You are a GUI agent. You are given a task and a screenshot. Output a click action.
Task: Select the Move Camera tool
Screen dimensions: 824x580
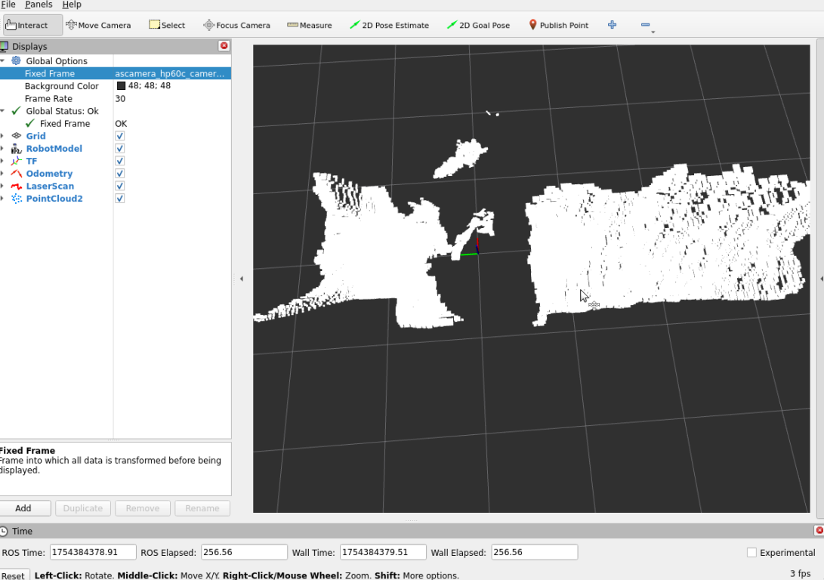pyautogui.click(x=98, y=25)
